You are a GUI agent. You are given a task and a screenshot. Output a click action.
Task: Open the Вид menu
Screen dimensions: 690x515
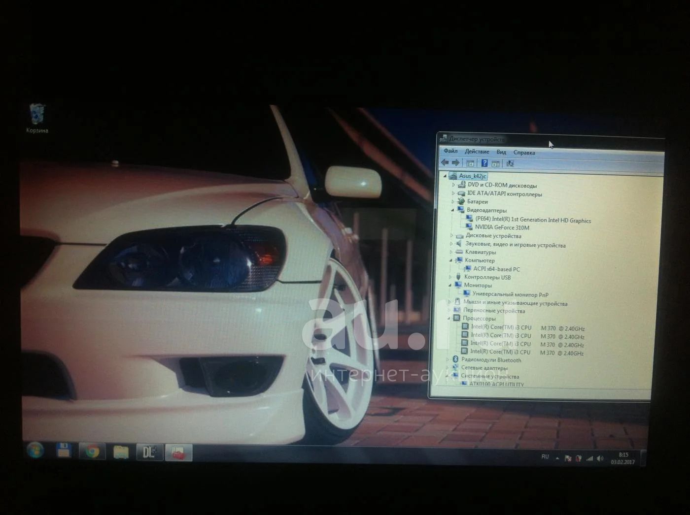pyautogui.click(x=501, y=152)
